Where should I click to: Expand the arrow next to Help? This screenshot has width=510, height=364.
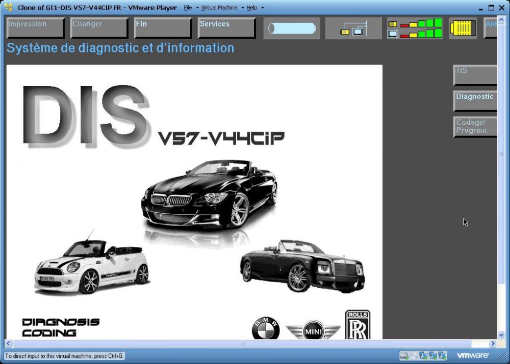(263, 8)
